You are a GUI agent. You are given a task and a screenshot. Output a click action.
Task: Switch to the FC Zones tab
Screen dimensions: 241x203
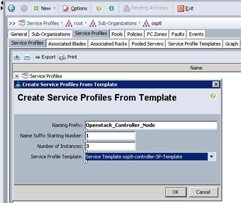click(x=157, y=34)
